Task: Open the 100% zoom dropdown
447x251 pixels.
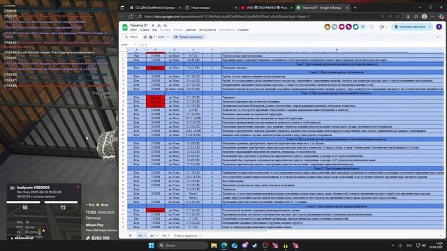Action: pyautogui.click(x=163, y=37)
